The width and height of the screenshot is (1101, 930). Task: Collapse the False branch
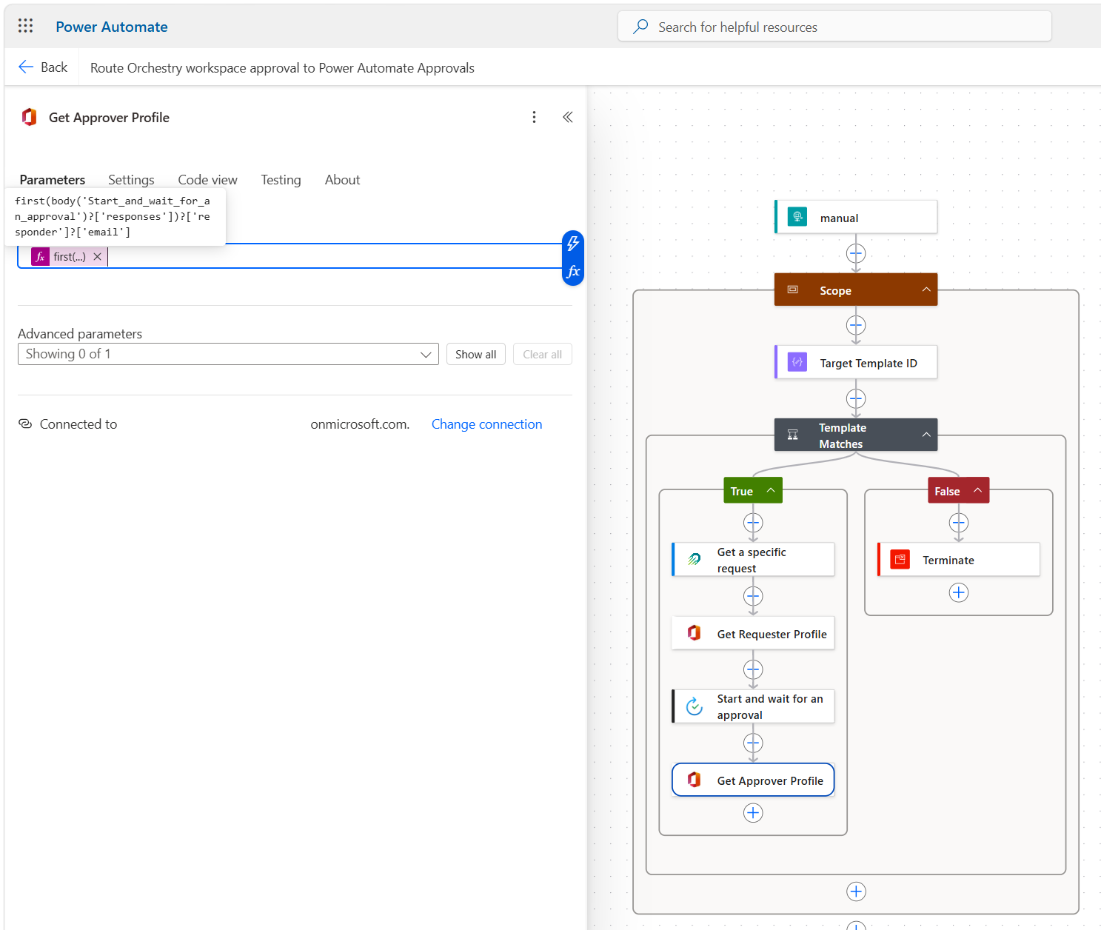[977, 490]
